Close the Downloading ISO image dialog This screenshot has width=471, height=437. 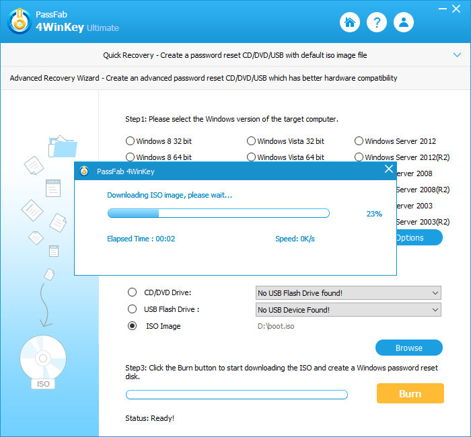click(x=389, y=169)
